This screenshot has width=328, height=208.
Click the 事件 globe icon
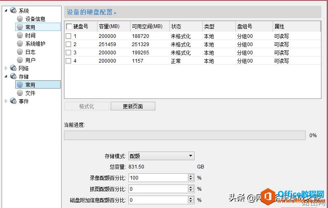click(x=13, y=101)
